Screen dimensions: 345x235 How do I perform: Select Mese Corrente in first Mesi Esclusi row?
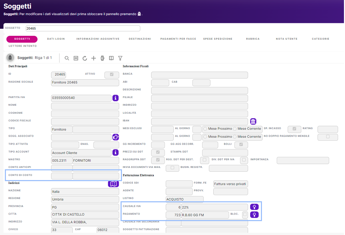coord(235,129)
